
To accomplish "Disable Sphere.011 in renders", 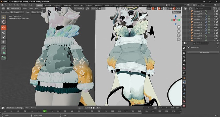I will pyautogui.click(x=217, y=14).
